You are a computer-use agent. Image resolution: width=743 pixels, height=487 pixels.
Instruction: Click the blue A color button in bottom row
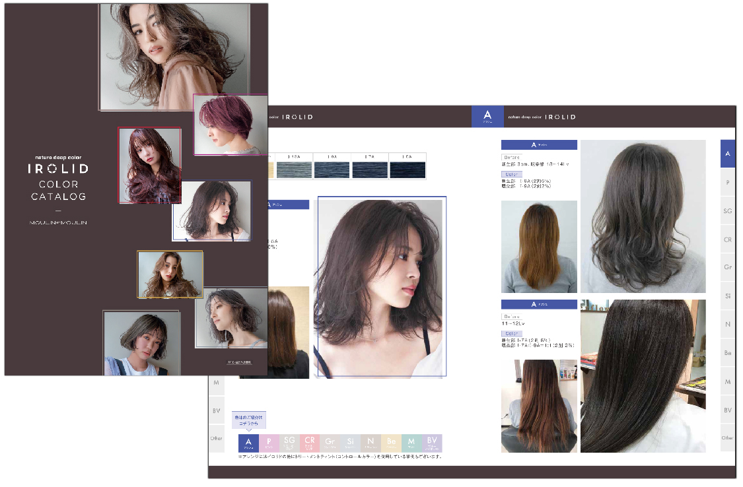tap(248, 443)
